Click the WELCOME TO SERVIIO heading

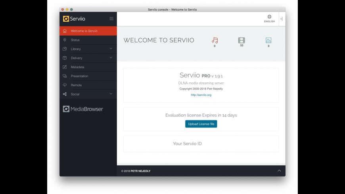click(x=159, y=40)
